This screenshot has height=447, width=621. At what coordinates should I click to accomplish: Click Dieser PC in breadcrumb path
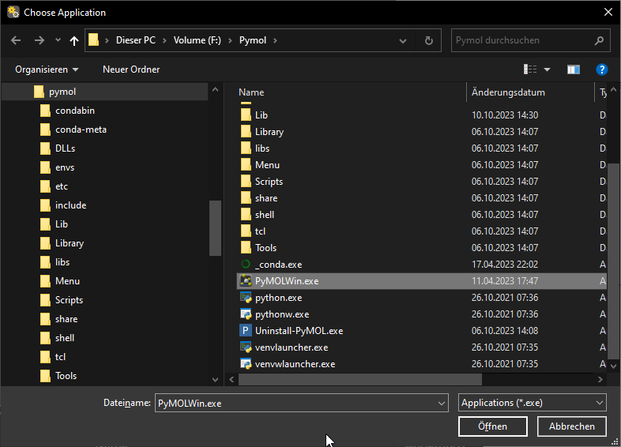135,40
